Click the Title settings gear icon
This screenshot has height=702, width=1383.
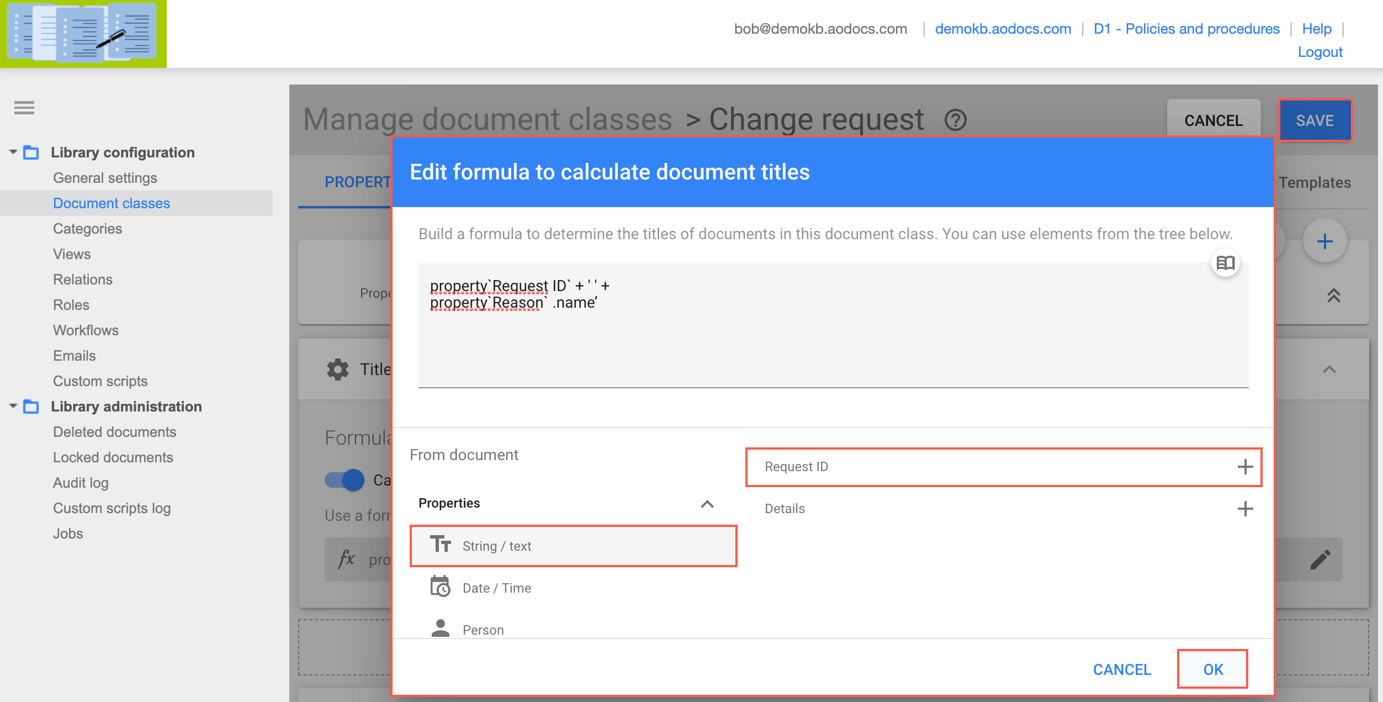(338, 370)
